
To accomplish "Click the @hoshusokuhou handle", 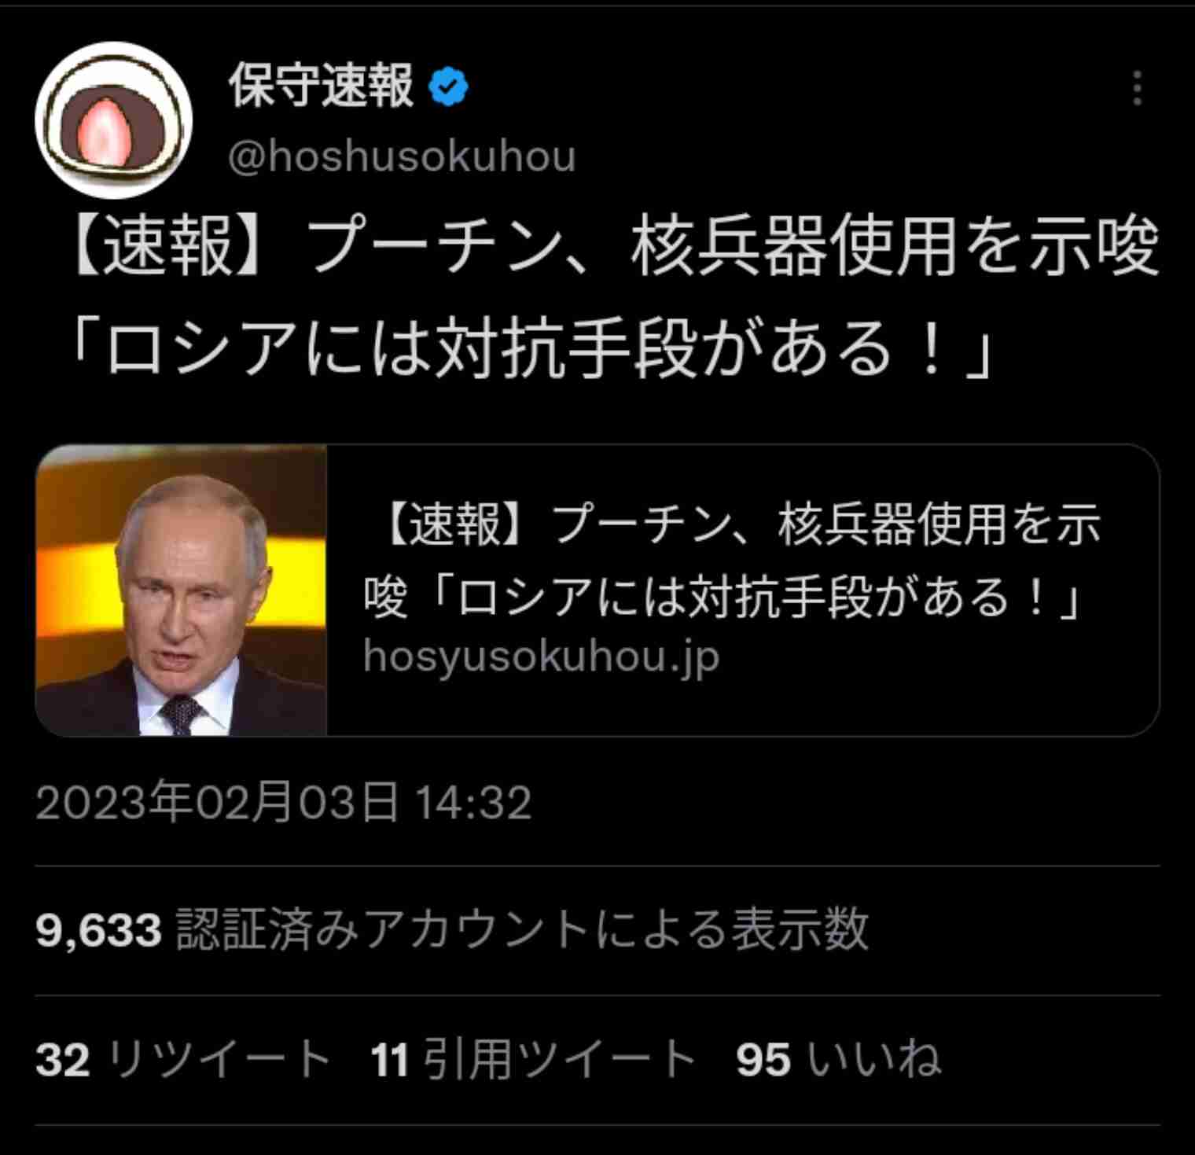I will 402,156.
